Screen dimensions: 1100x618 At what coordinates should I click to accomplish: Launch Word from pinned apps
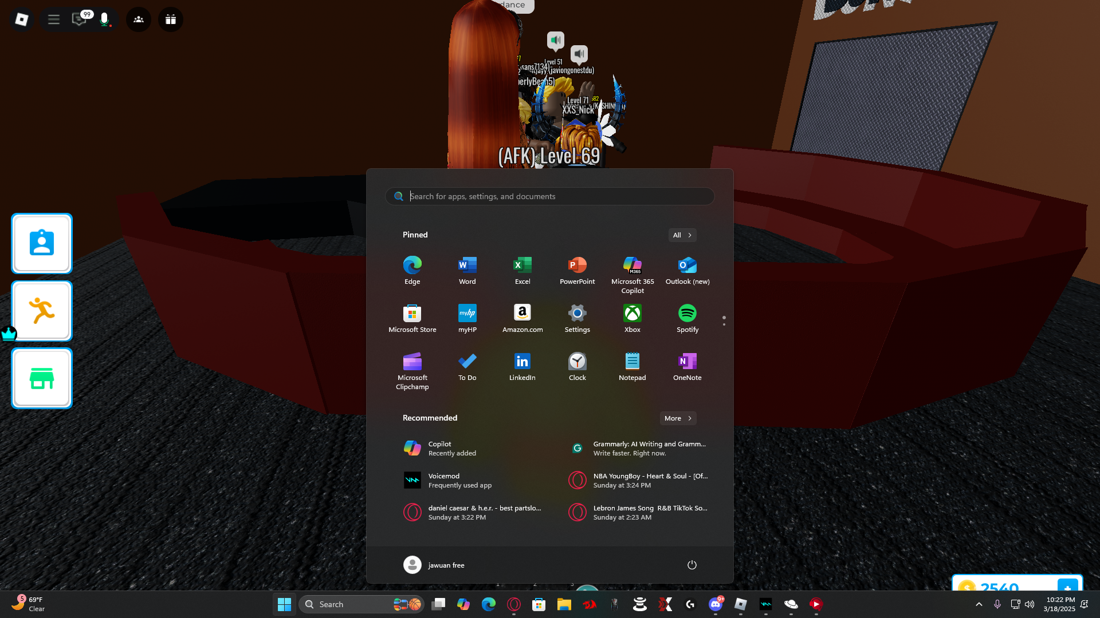pyautogui.click(x=467, y=270)
